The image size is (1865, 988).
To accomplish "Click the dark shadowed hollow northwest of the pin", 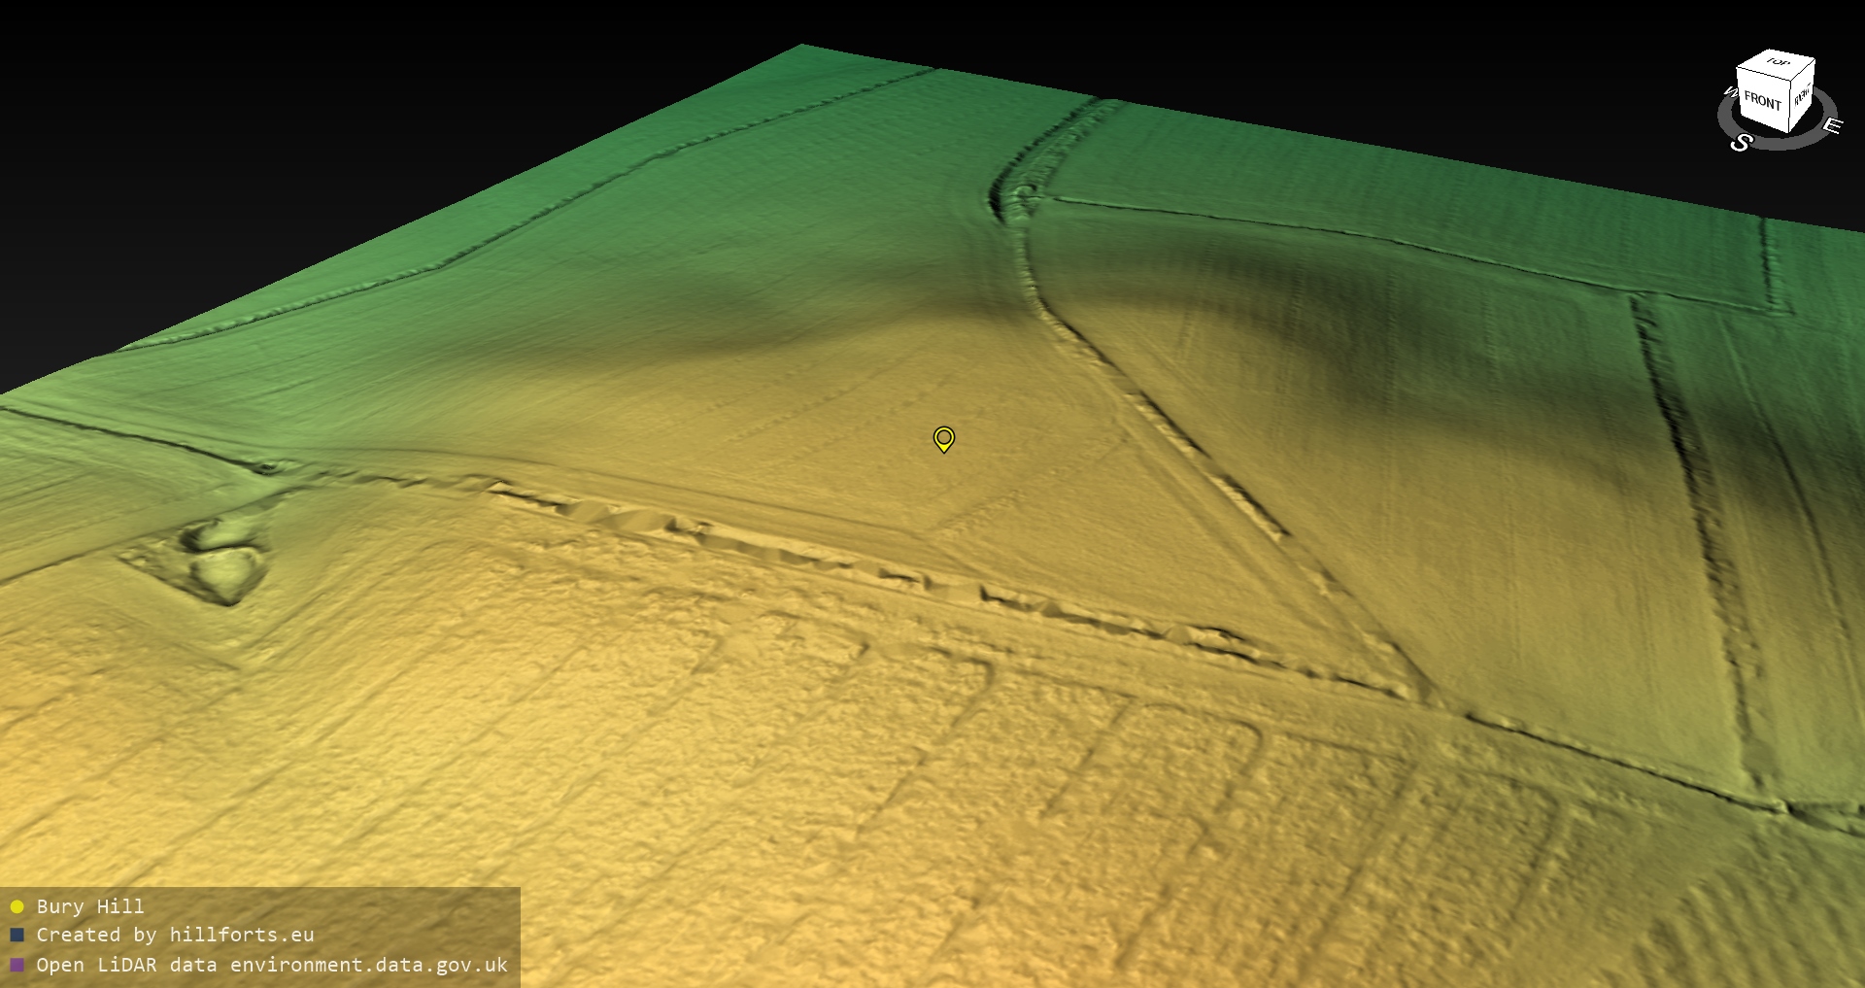I will coord(777,321).
